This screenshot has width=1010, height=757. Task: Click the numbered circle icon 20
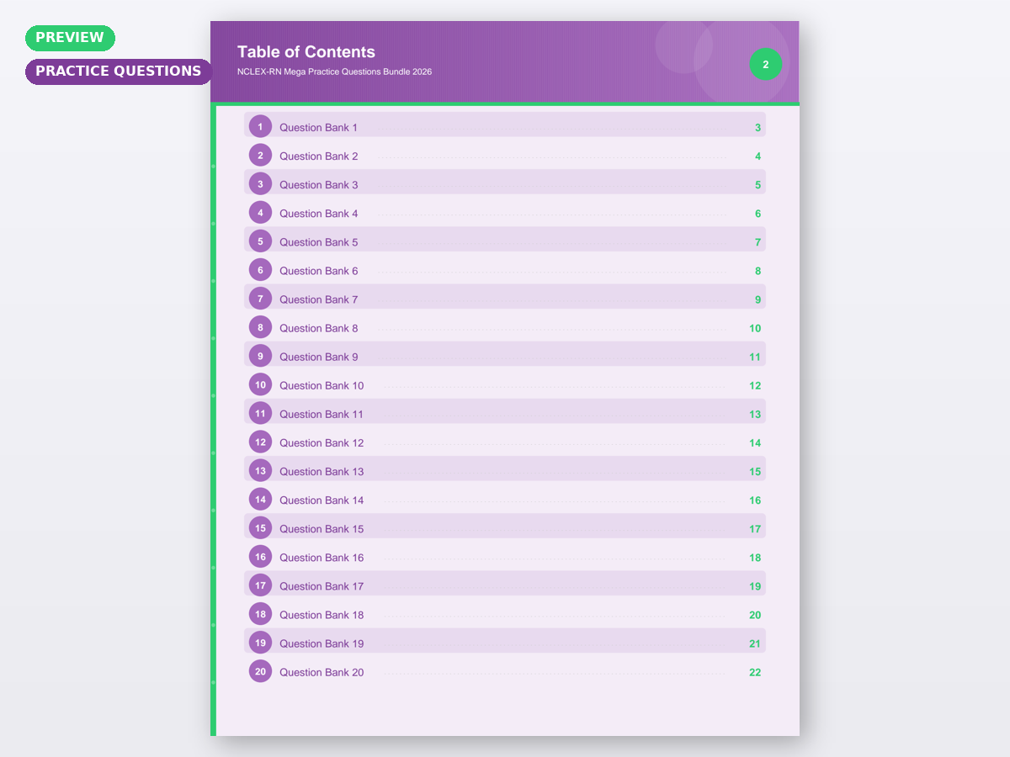(260, 671)
